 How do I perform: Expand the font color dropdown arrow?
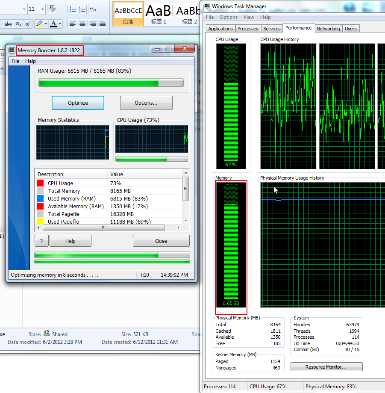pos(60,24)
